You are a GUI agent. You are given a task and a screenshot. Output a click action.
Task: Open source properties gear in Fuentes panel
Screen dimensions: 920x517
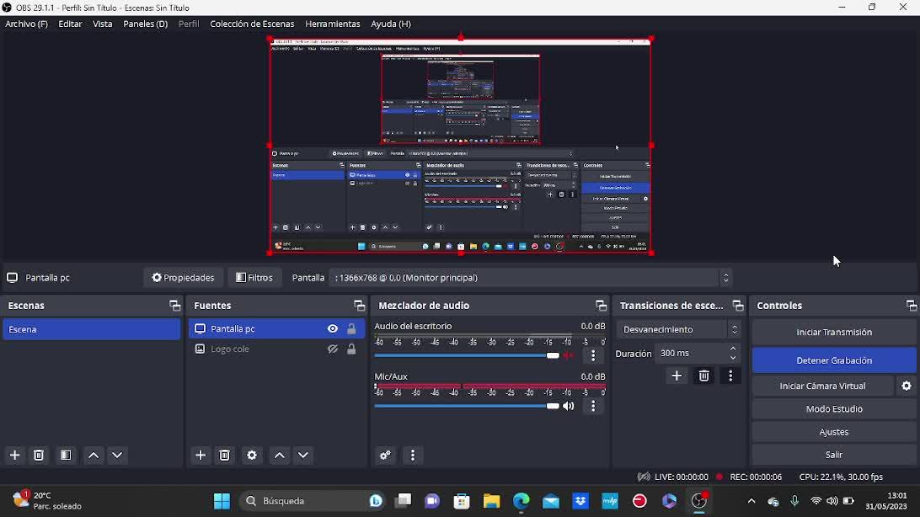click(x=252, y=456)
